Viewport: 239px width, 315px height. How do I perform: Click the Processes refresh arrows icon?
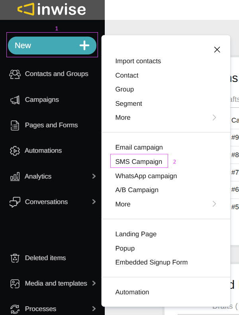tap(15, 309)
